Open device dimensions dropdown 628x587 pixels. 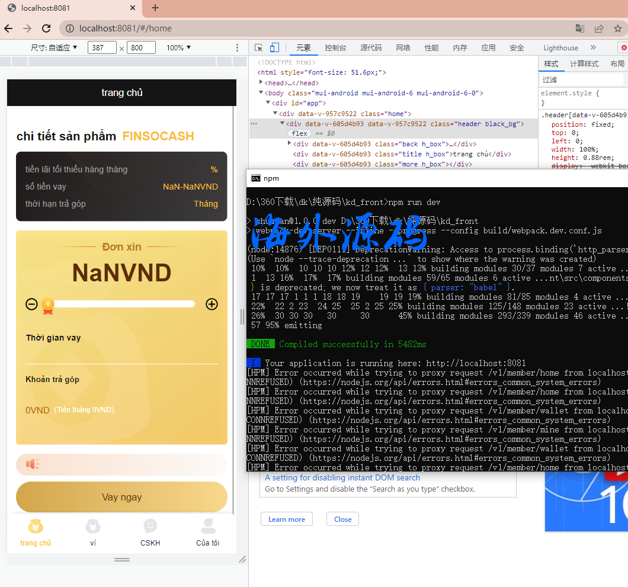coord(55,48)
